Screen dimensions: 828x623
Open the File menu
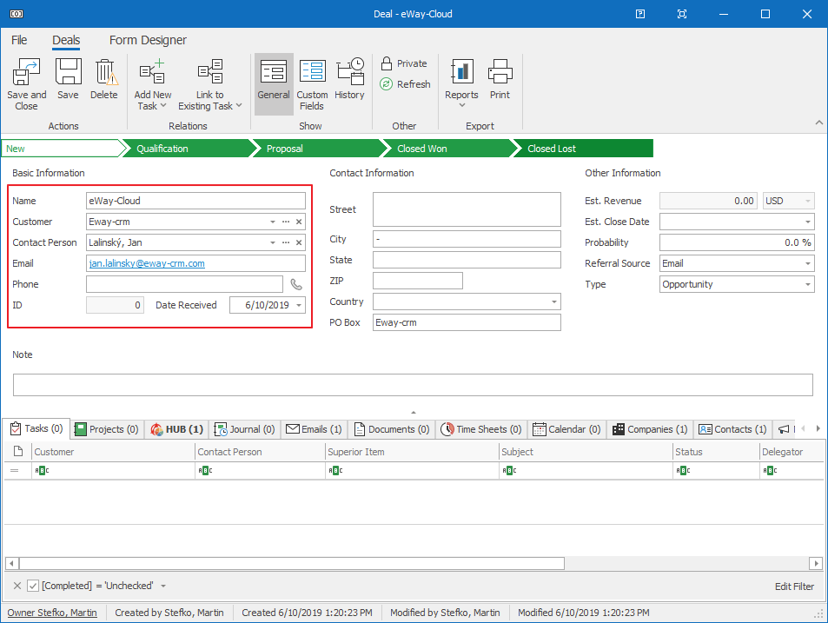click(x=19, y=40)
